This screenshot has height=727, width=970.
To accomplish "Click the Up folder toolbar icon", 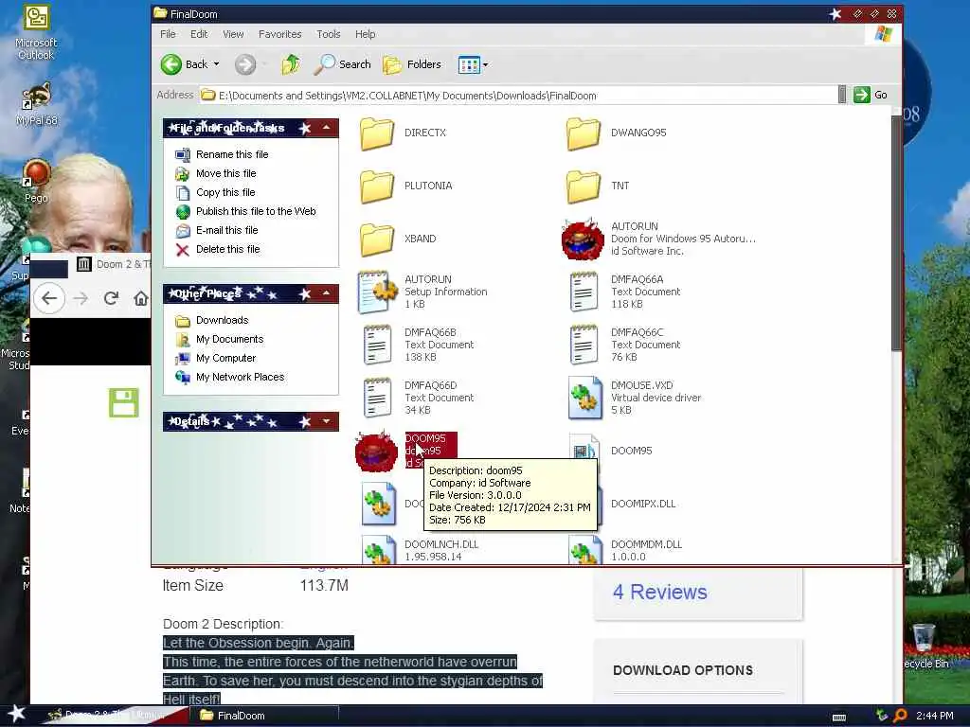I will [291, 64].
